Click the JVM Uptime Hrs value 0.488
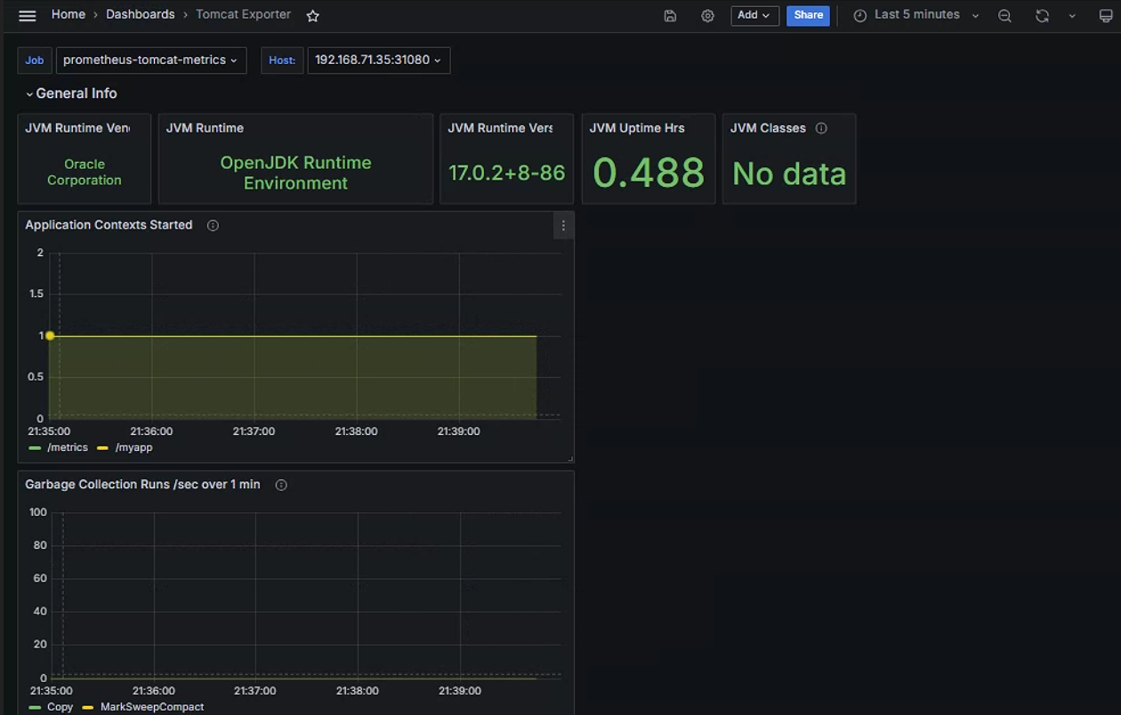 click(649, 173)
